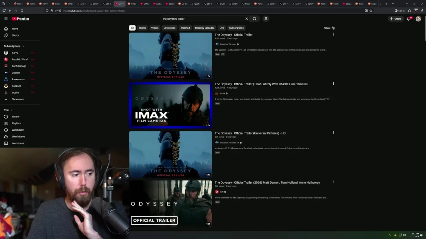Open title 'The Odyssey | Official Trailer'

[x=234, y=35]
